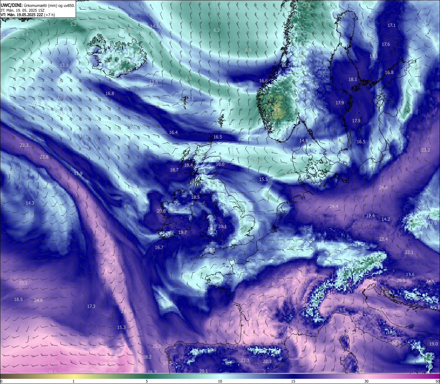Click the 11.9 value over the Atlantic
The width and height of the screenshot is (440, 384).
(x=78, y=173)
